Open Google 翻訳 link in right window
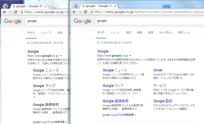This screenshot has width=204, height=124. click(163, 101)
